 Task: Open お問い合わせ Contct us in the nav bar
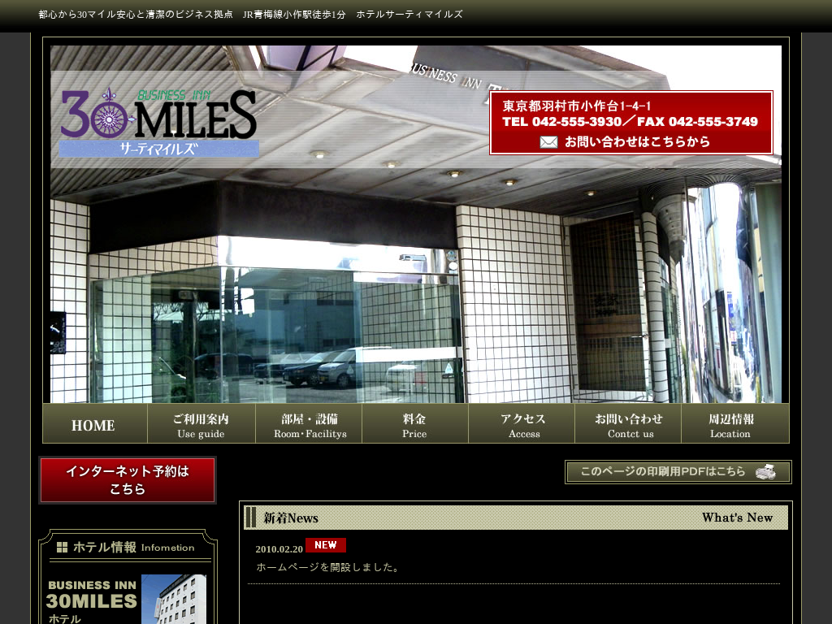pyautogui.click(x=629, y=424)
